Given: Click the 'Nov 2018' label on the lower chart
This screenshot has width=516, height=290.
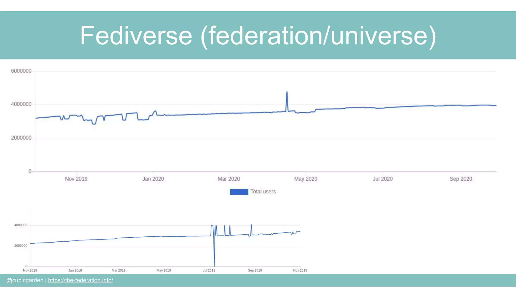Looking at the screenshot, I should [x=30, y=270].
